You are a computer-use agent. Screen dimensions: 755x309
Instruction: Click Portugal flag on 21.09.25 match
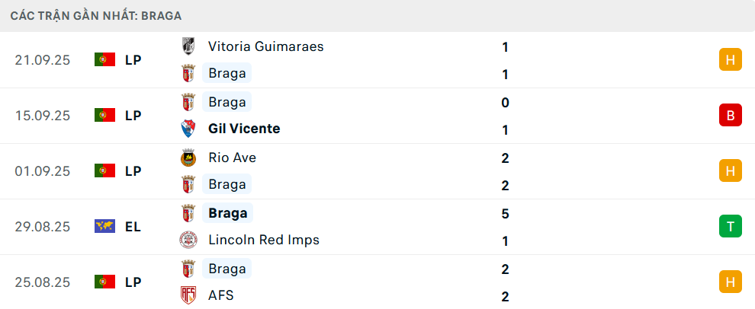click(x=104, y=59)
